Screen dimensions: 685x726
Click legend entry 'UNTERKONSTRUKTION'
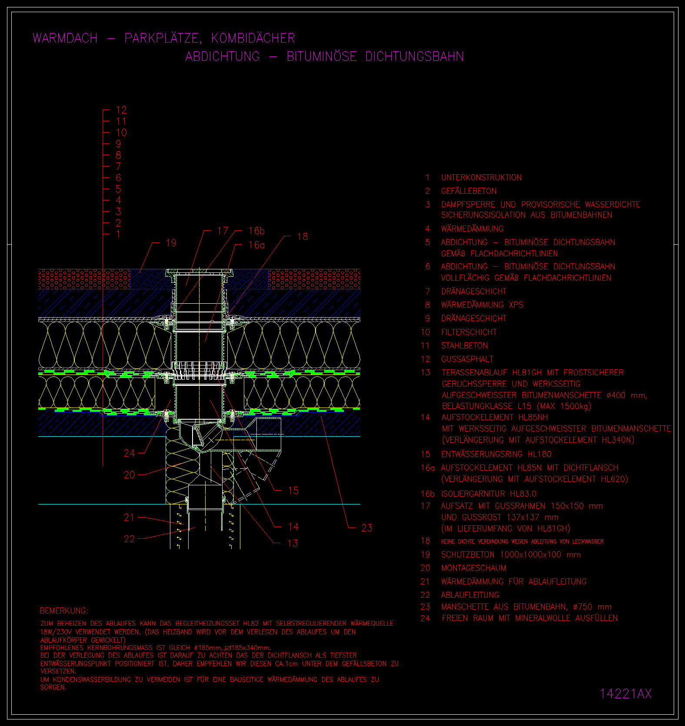coord(482,177)
